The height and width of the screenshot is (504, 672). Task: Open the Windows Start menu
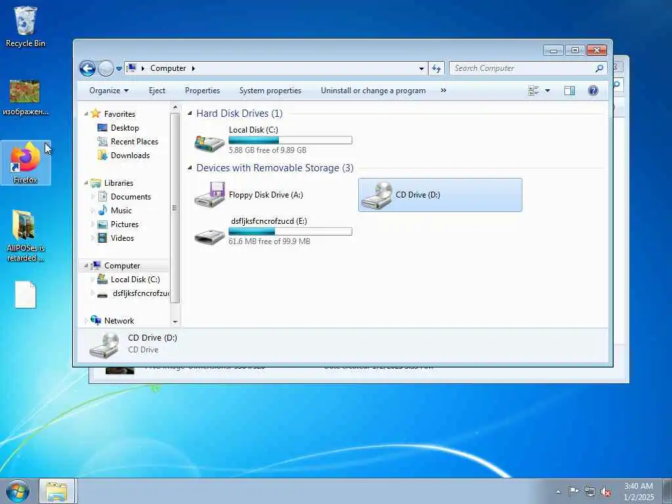pos(18,491)
